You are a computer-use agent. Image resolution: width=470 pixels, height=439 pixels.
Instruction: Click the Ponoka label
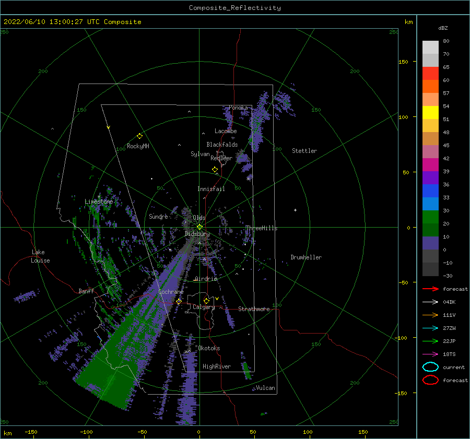coord(238,108)
